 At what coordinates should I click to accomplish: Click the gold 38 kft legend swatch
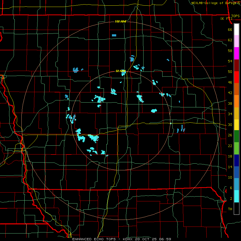pyautogui.click(x=236, y=113)
